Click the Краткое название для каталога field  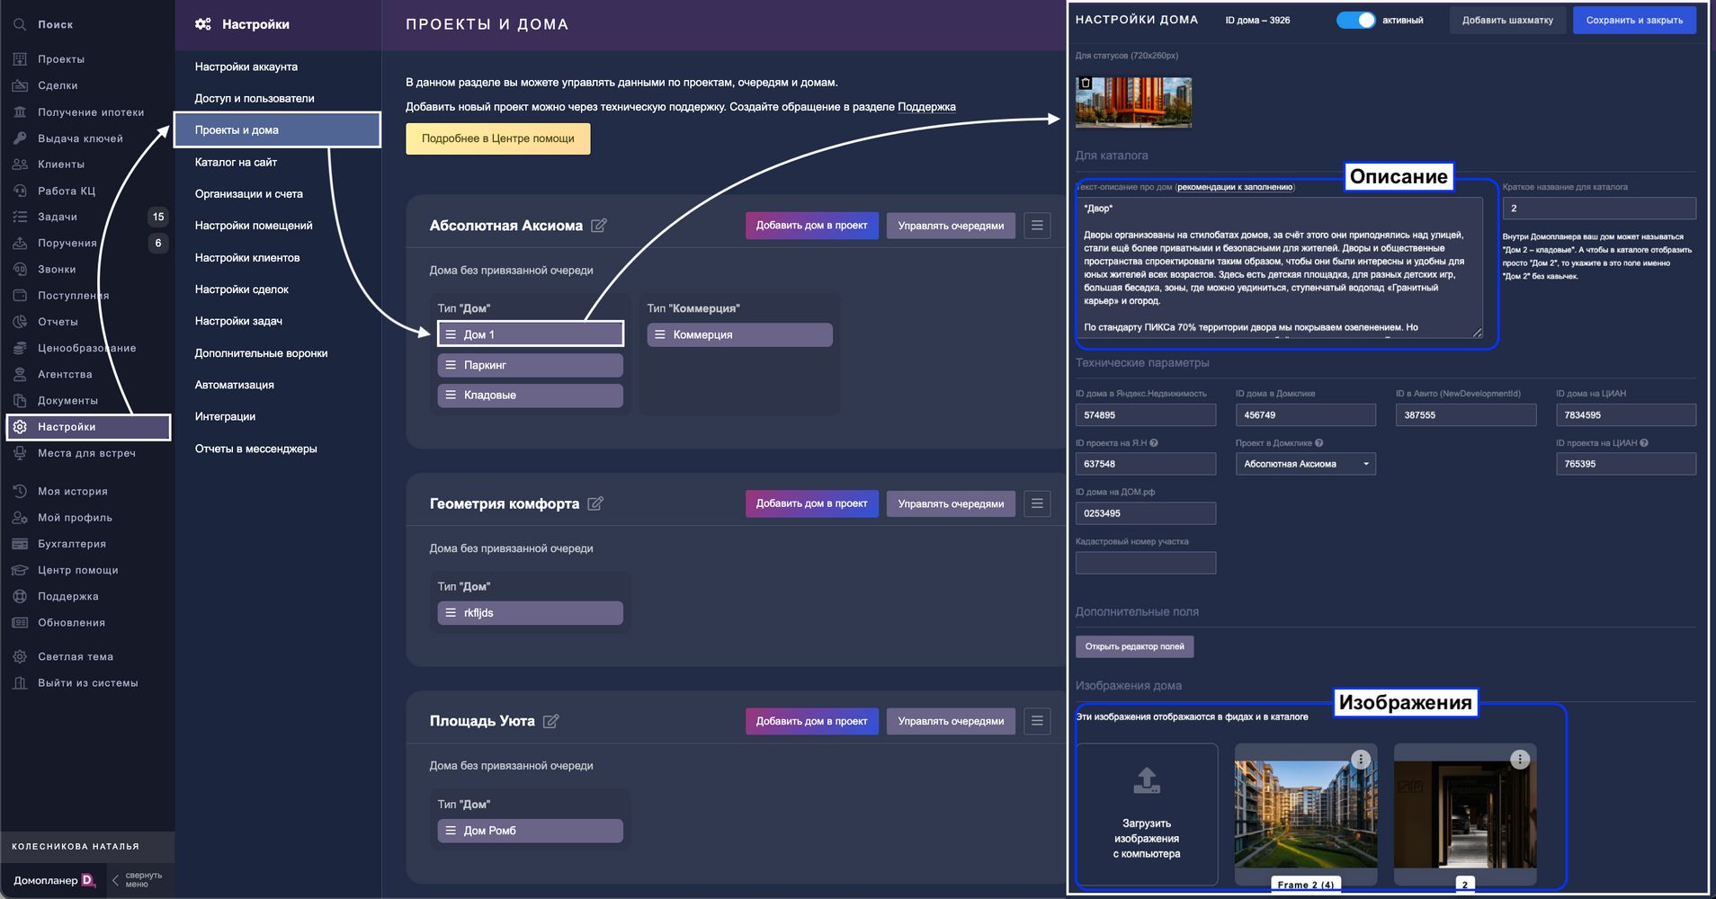click(1599, 209)
